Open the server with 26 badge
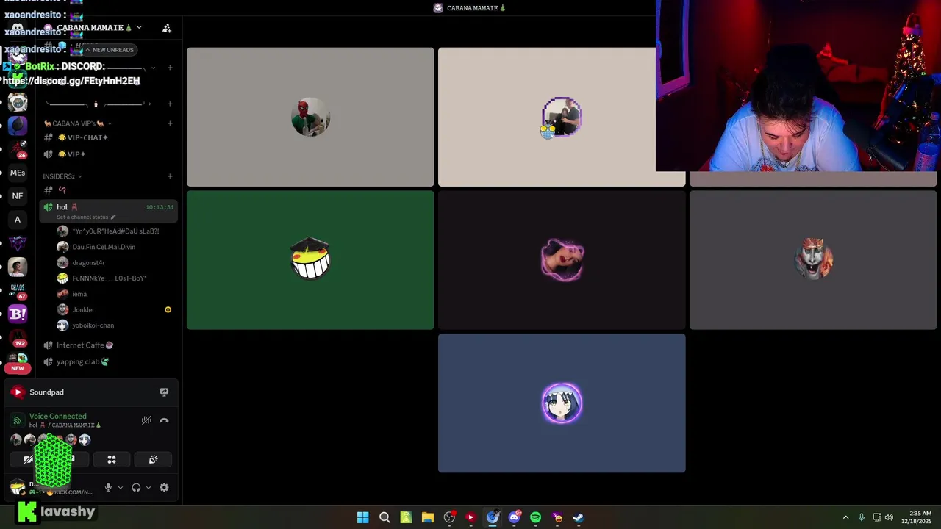This screenshot has width=941, height=529. (x=18, y=149)
